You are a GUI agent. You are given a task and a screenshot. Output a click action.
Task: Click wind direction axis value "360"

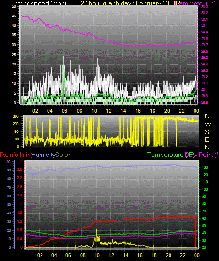coord(16,116)
